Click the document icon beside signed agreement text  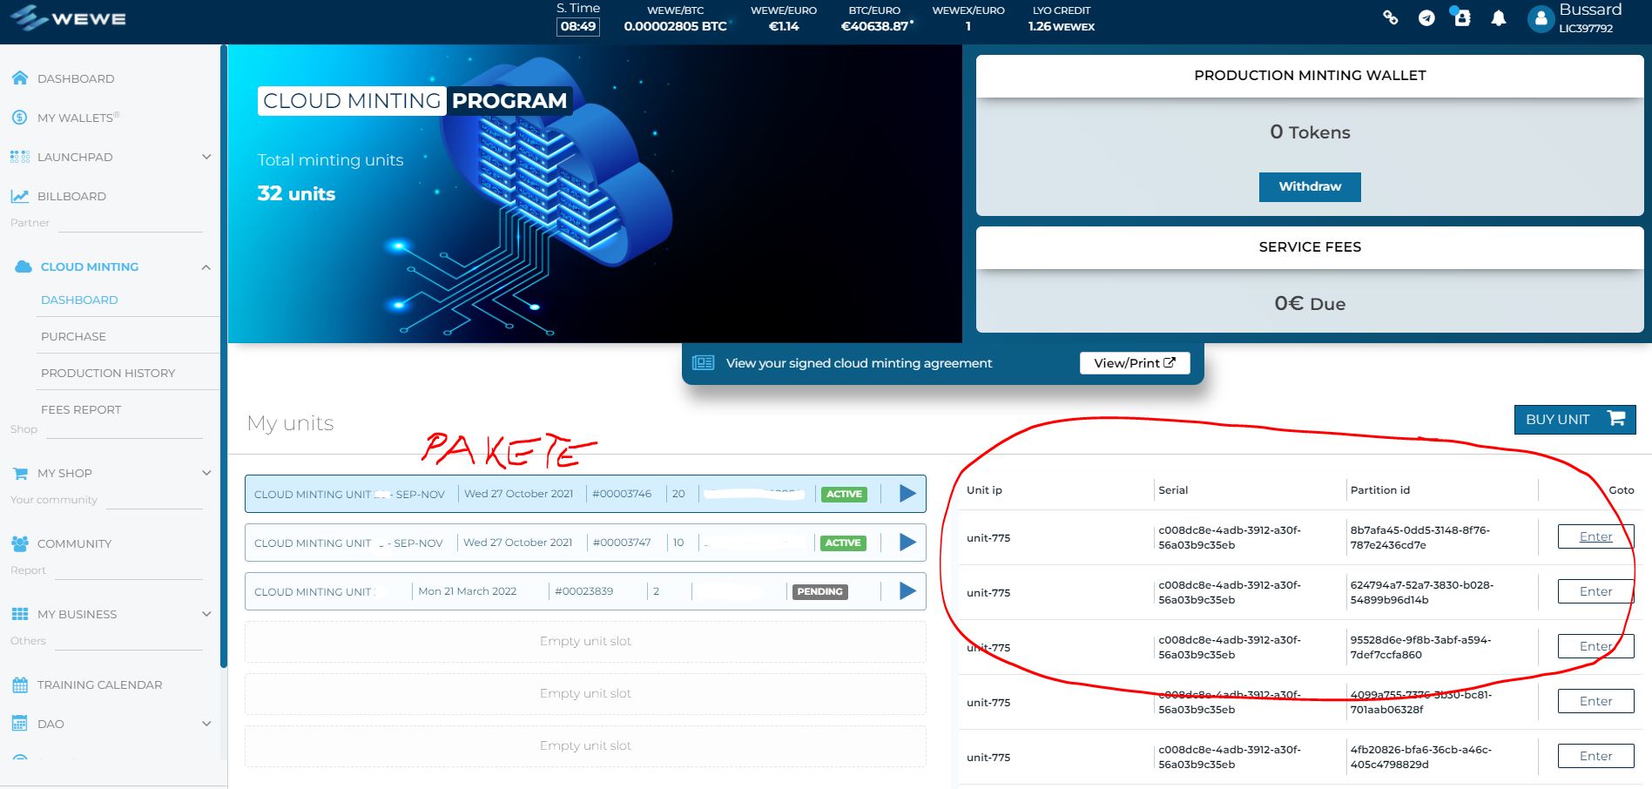click(x=703, y=363)
